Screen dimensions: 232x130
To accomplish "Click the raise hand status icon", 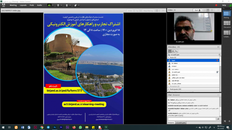I will tap(75, 5).
